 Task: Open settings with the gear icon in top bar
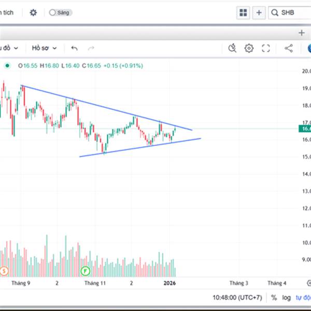(33, 12)
